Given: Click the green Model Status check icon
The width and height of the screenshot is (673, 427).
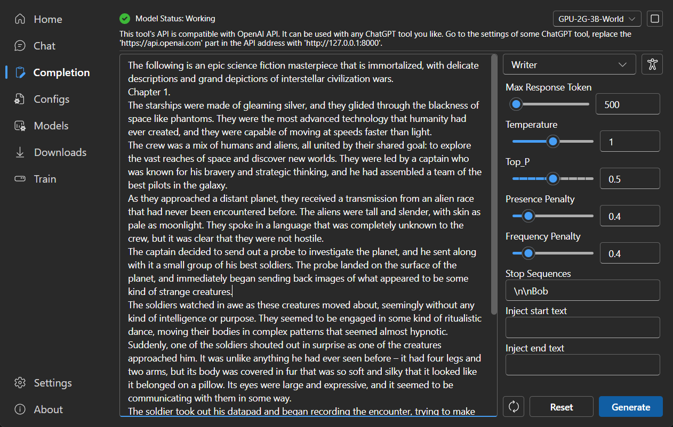Looking at the screenshot, I should tap(125, 19).
